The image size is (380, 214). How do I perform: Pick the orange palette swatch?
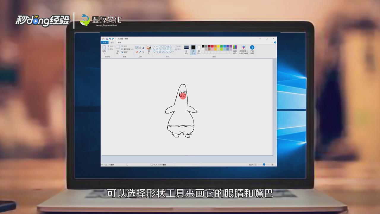coord(216,46)
